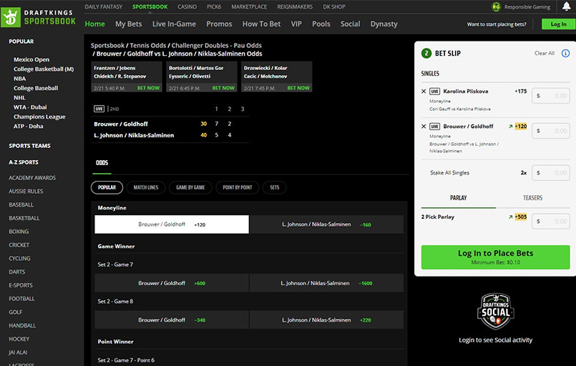Click the DraftKings Social shield logo
The width and height of the screenshot is (576, 366).
[x=496, y=311]
